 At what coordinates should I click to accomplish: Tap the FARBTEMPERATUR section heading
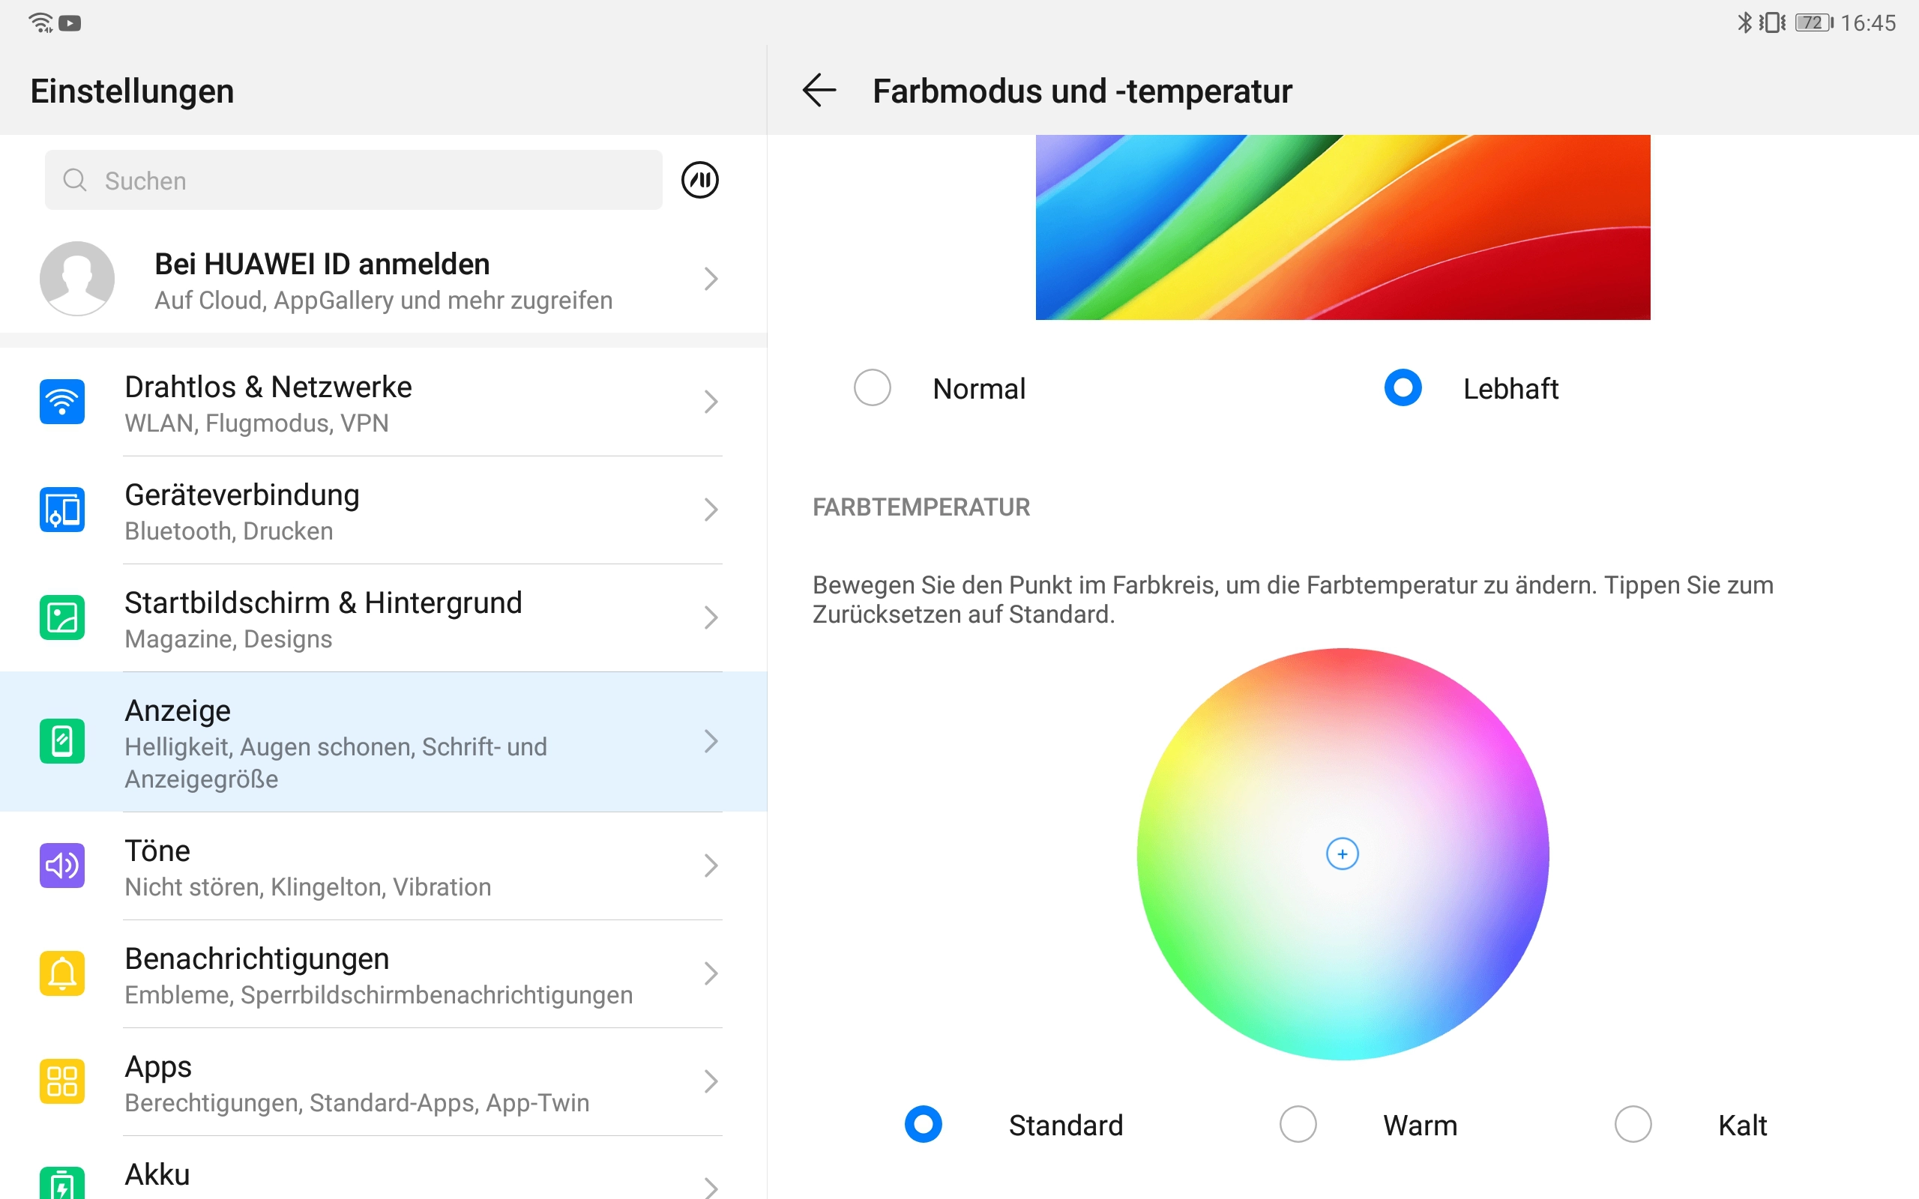[921, 507]
